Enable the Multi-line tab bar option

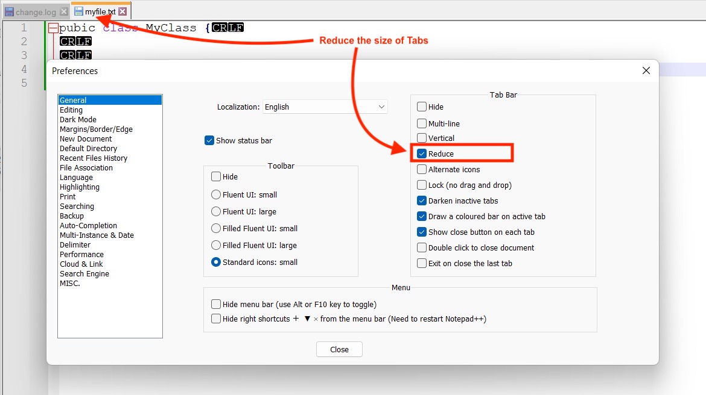tap(422, 123)
